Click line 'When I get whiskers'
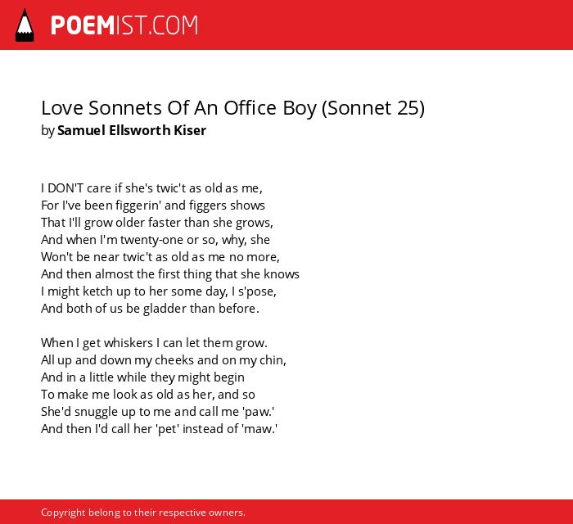The image size is (573, 524). (154, 343)
